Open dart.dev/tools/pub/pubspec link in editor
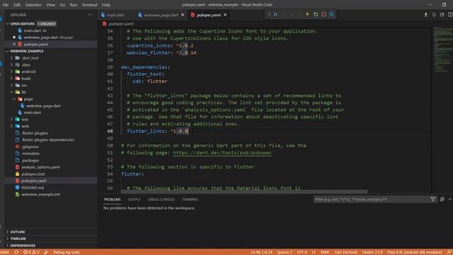453x255 pixels. (222, 153)
